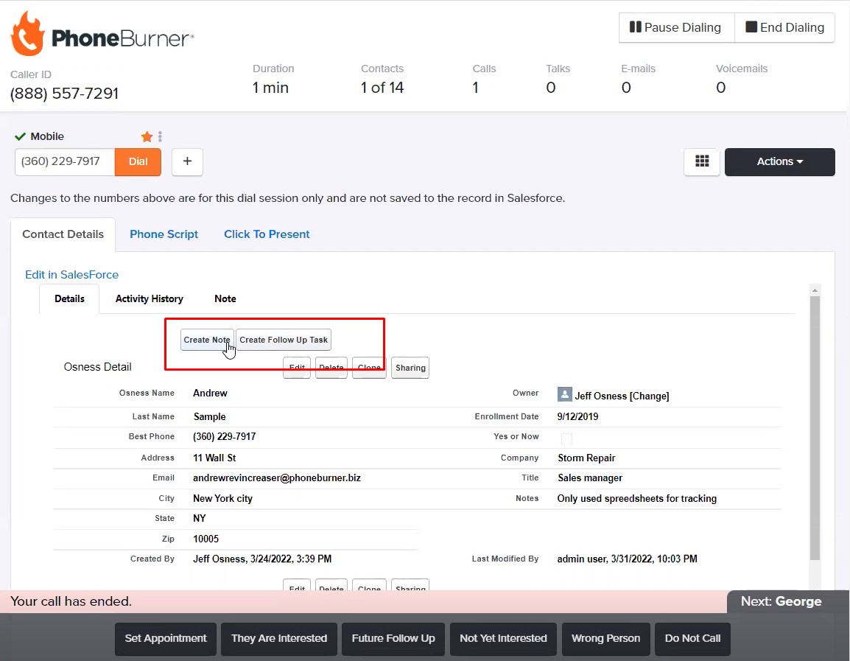Click the Zip value 10005
Image resolution: width=850 pixels, height=661 pixels.
pos(206,539)
